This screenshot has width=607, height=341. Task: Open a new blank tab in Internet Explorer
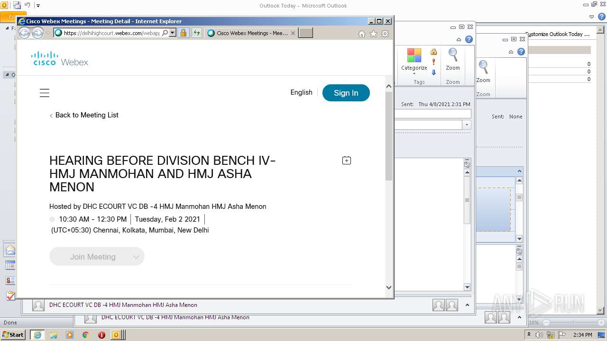[x=305, y=33]
